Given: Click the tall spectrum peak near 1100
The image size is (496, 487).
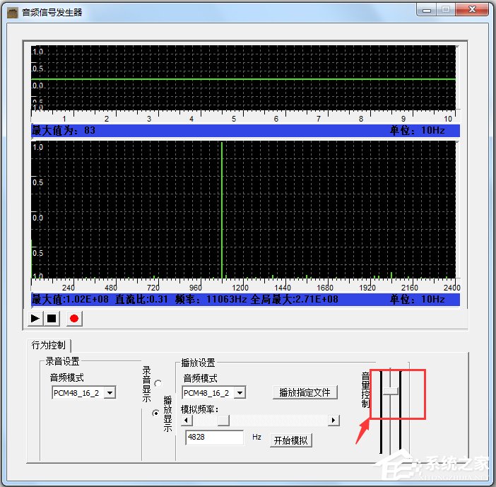Looking at the screenshot, I should (222, 212).
